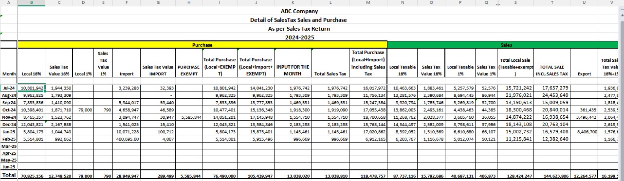624x181 pixels.
Task: Click total cell 118,478,757
Action: (367, 175)
